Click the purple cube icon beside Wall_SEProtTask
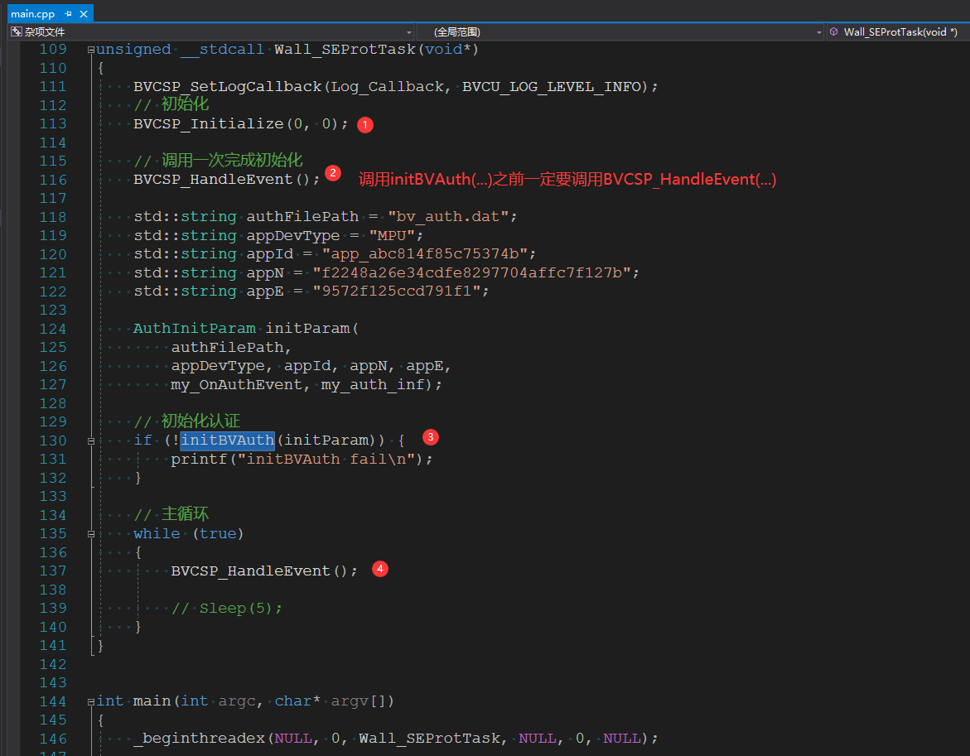 (833, 32)
